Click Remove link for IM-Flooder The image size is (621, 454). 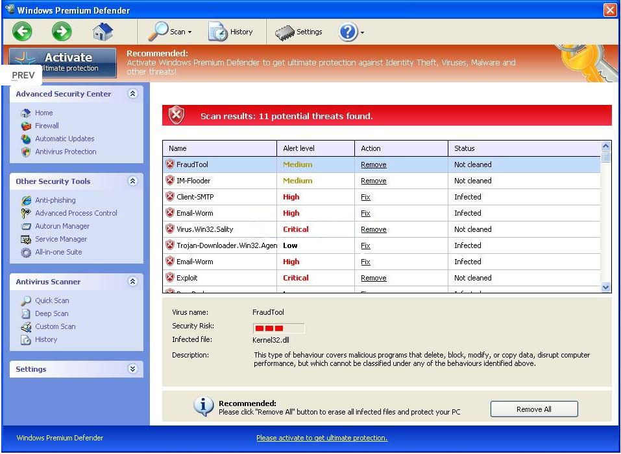(374, 181)
